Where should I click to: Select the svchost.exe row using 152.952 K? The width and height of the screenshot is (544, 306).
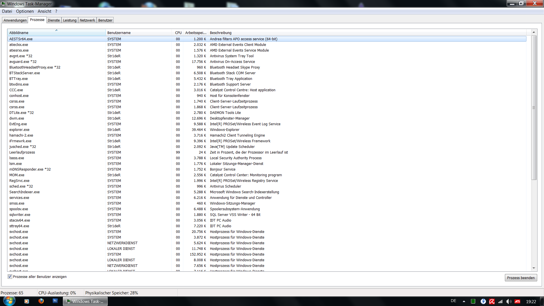point(267,254)
